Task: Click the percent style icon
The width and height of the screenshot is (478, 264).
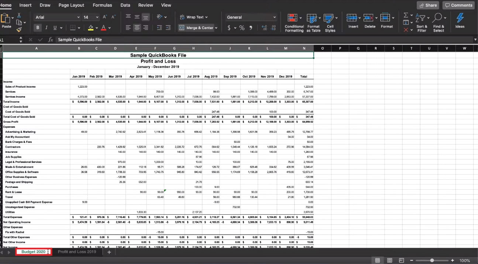Action: (x=242, y=28)
